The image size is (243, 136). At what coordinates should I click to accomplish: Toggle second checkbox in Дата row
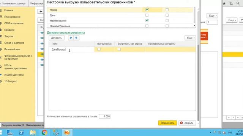point(167,15)
